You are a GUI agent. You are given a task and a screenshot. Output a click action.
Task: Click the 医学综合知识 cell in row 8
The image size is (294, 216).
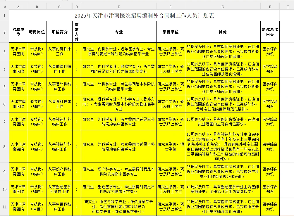point(270,147)
